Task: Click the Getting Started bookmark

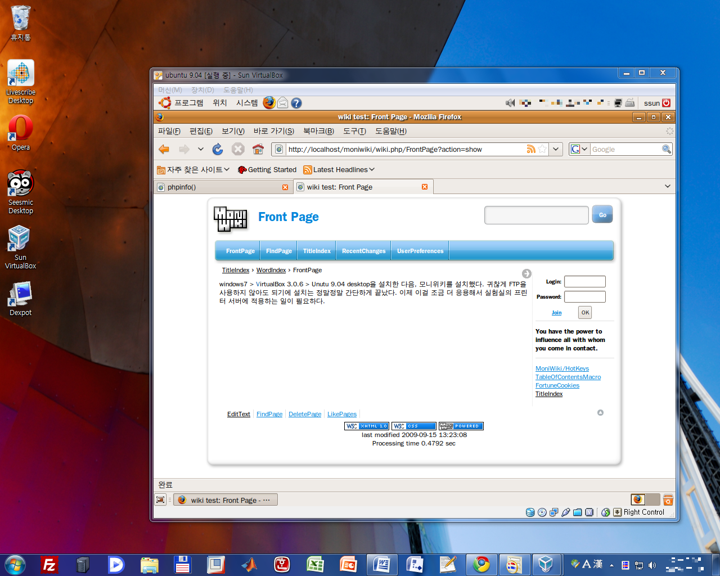Action: [x=267, y=169]
